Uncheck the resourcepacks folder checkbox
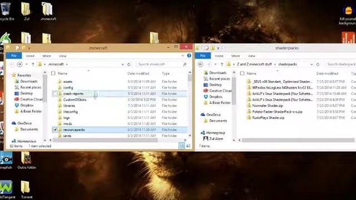Screen dimensions: 356x200 [55, 129]
